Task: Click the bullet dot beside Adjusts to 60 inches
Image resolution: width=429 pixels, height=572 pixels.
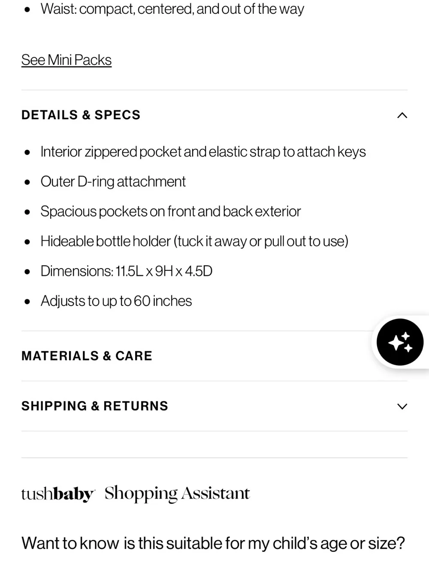Action: point(27,302)
